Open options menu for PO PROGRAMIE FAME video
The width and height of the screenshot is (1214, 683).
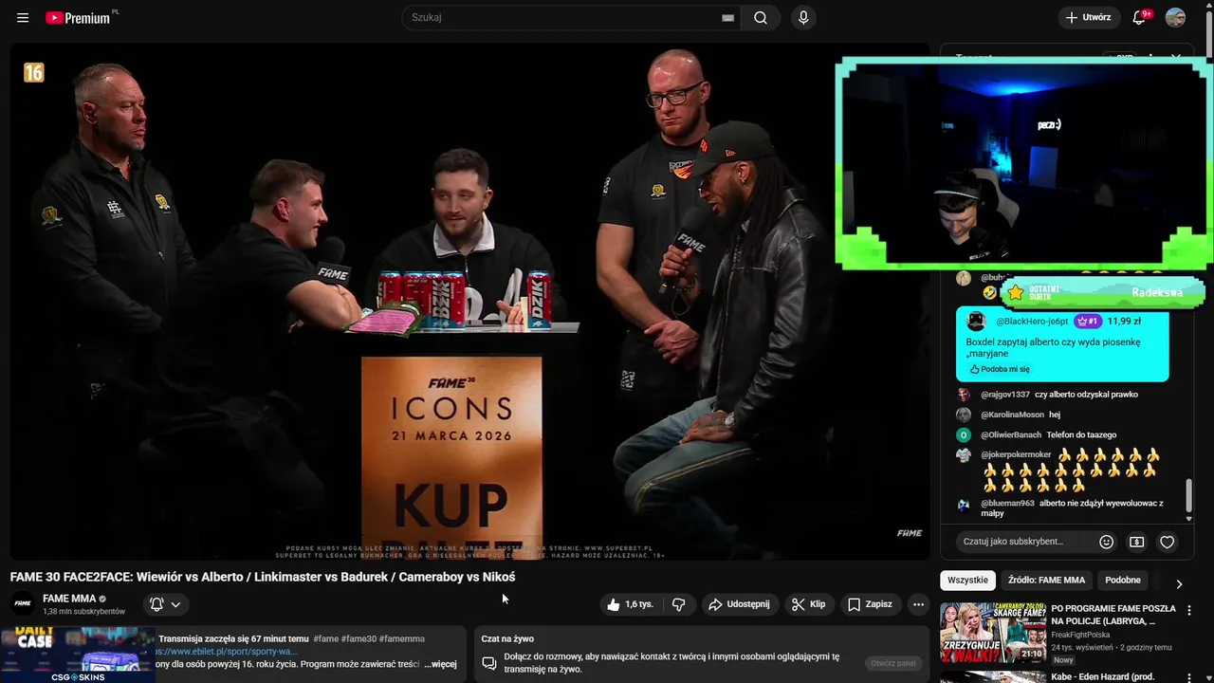tap(1188, 611)
